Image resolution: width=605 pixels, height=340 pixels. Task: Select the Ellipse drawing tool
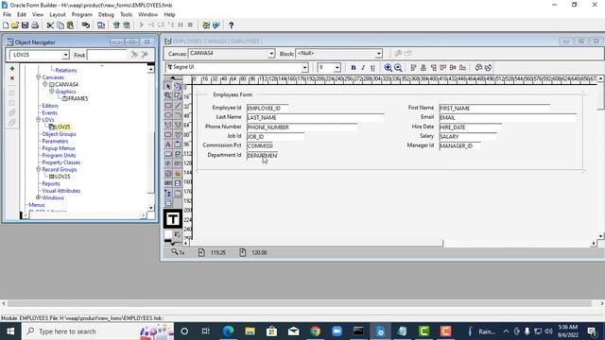168,115
